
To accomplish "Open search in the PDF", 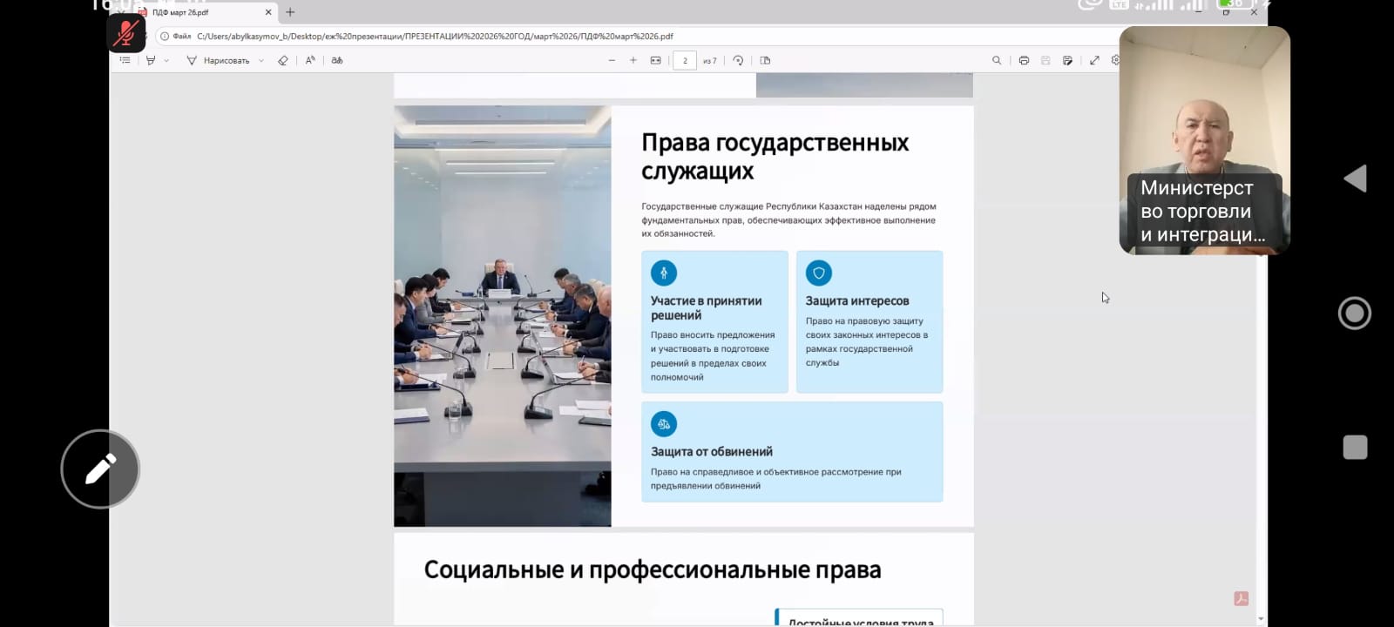I will click(997, 60).
